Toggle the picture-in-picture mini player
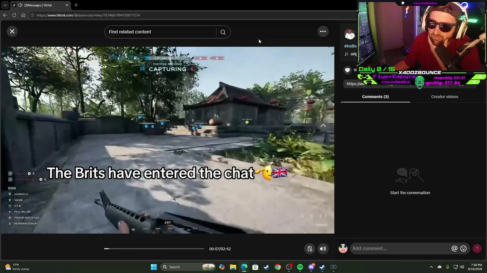The width and height of the screenshot is (487, 273). tap(310, 249)
